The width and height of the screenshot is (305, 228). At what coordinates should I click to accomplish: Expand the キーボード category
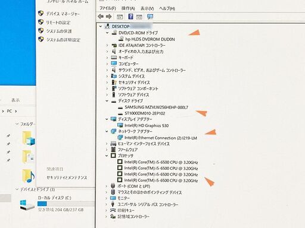coord(107,58)
